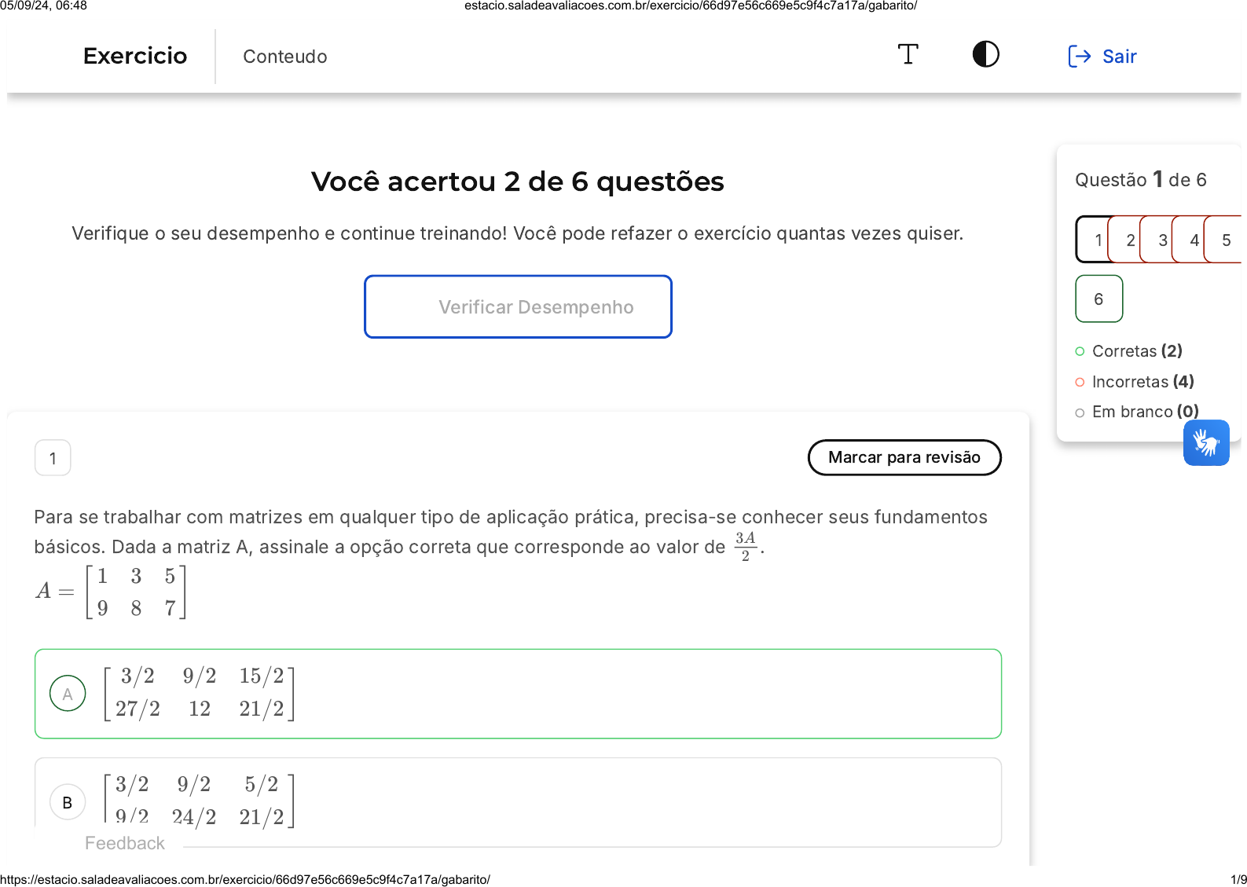Open the Exercicio tab
The width and height of the screenshot is (1247, 887).
tap(135, 57)
